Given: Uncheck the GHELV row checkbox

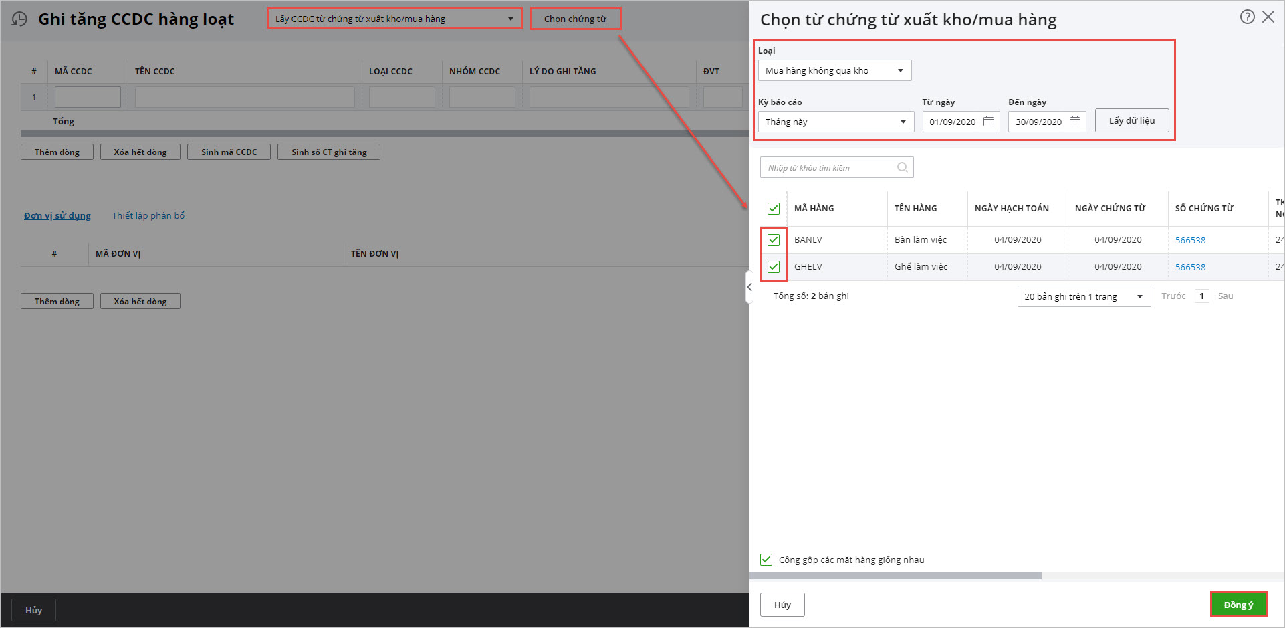Looking at the screenshot, I should pyautogui.click(x=774, y=266).
